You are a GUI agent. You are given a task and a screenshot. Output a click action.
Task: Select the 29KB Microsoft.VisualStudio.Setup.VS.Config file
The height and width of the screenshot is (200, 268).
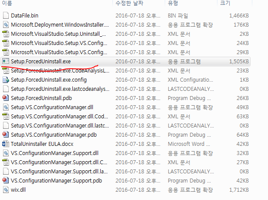pos(126,52)
